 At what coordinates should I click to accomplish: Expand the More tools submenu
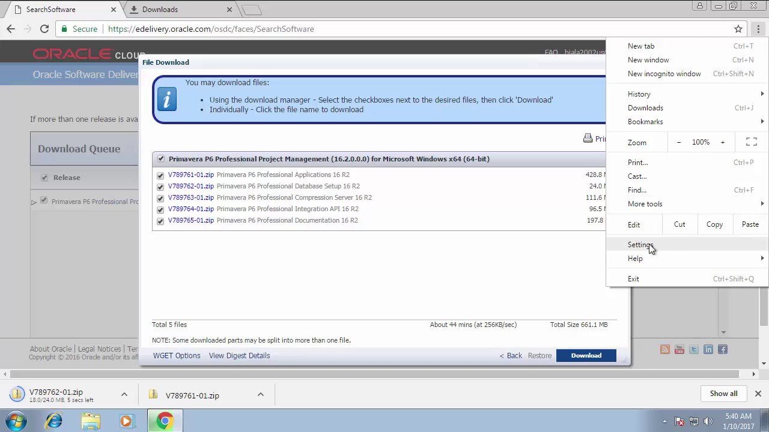click(762, 204)
